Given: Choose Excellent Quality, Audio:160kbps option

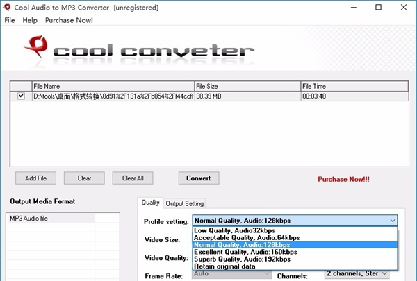Looking at the screenshot, I should pyautogui.click(x=295, y=252).
